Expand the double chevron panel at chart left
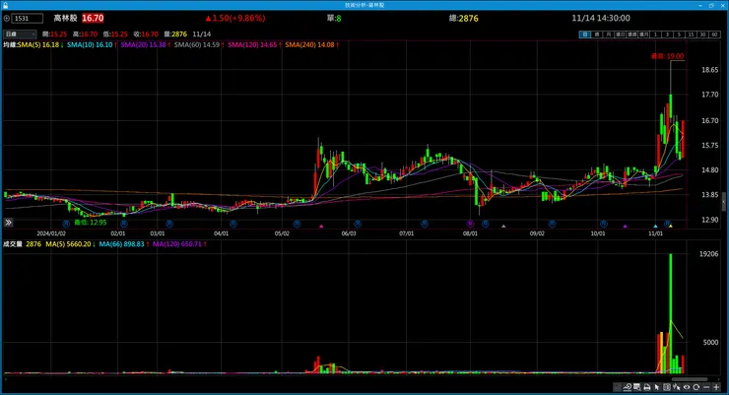 [x=8, y=223]
